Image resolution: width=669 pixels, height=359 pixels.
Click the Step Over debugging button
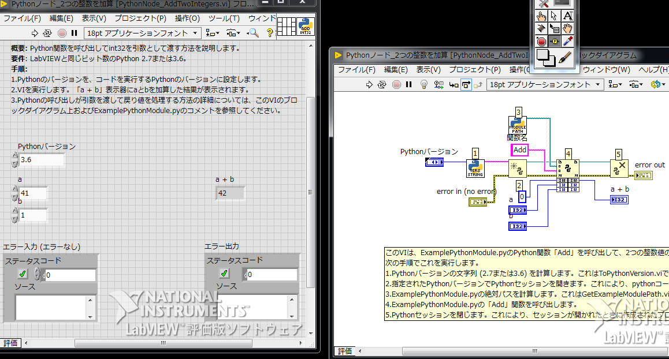(467, 84)
